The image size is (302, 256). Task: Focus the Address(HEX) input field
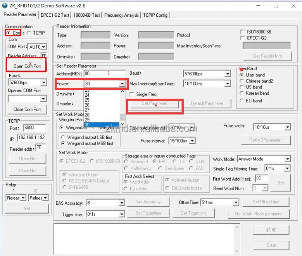pyautogui.click(x=105, y=73)
